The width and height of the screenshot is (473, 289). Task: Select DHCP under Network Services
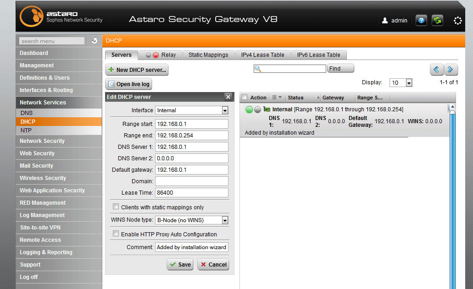pyautogui.click(x=59, y=122)
